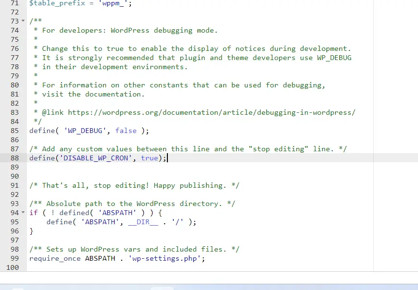Collapse the if-block fold arrow at line 94
This screenshot has height=290, width=418.
tap(23, 212)
